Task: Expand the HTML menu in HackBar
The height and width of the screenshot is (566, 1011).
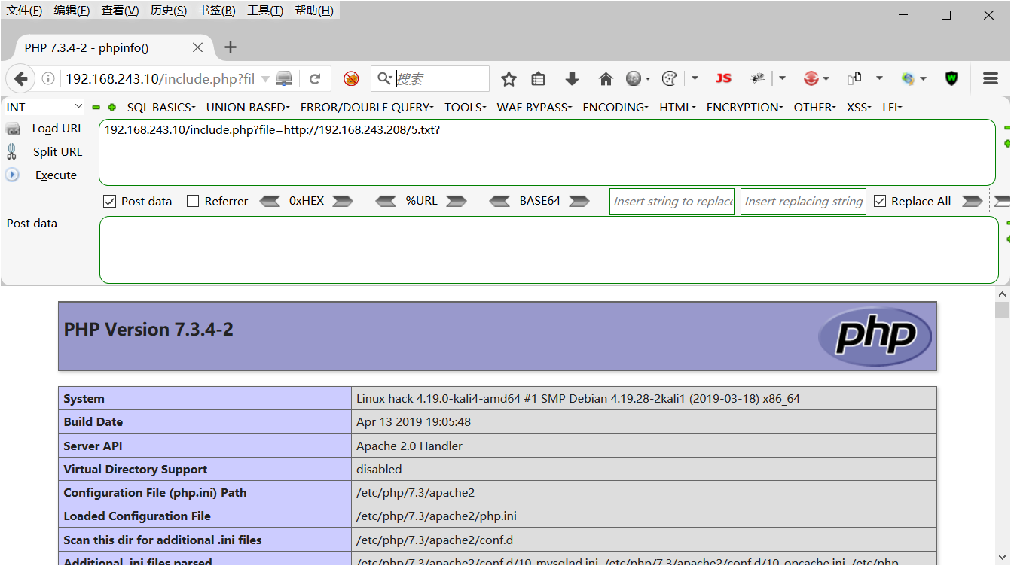Action: (x=678, y=108)
